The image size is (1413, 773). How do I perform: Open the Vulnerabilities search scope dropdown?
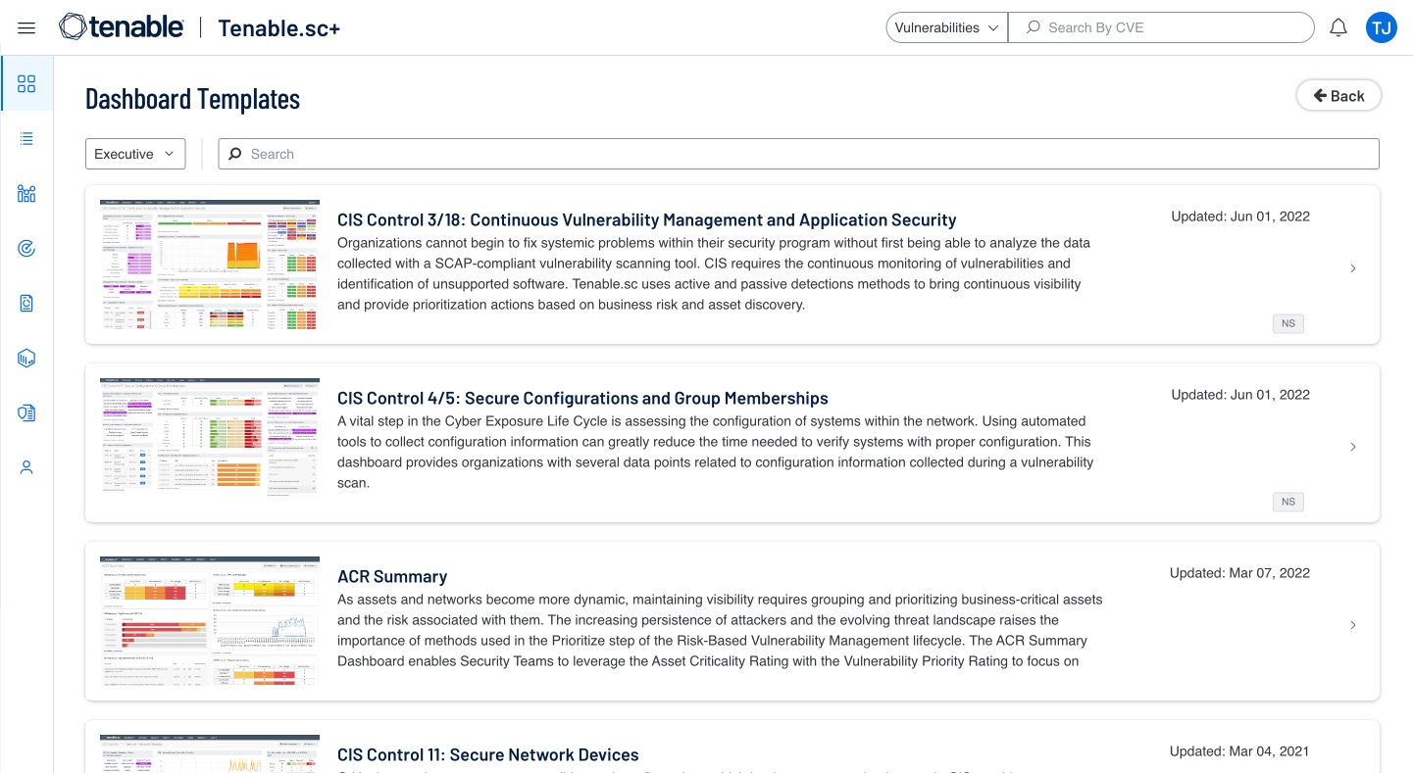[944, 27]
